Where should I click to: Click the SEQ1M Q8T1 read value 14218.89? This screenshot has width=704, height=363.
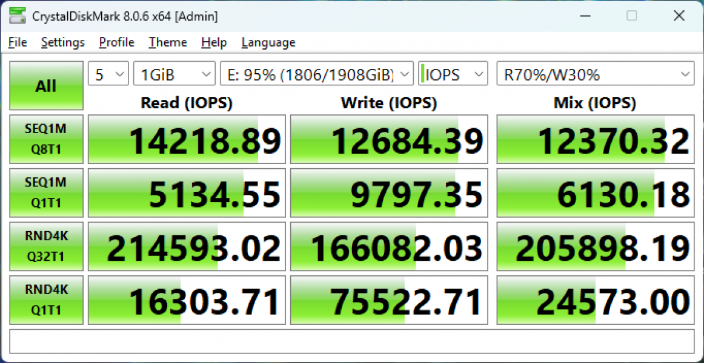187,139
